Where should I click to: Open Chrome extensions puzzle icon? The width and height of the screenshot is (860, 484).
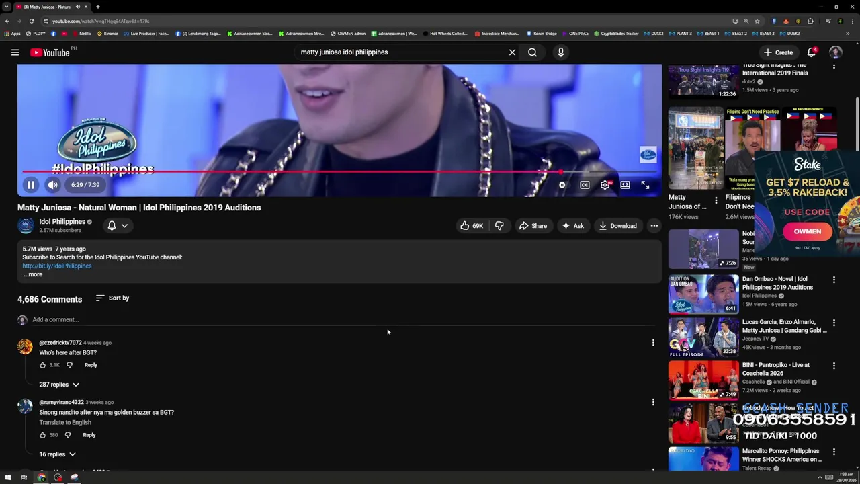[x=810, y=21]
